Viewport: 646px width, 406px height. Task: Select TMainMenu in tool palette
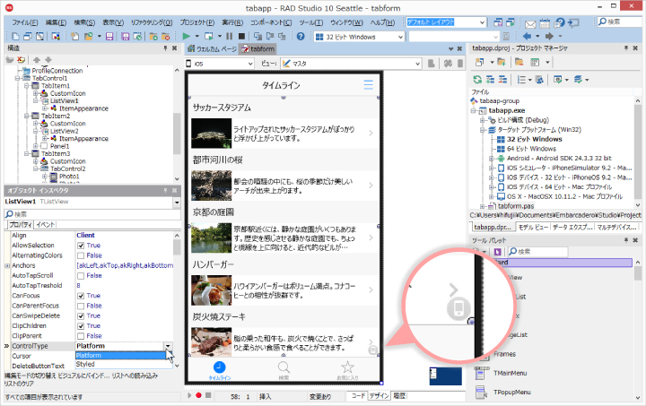coord(510,373)
